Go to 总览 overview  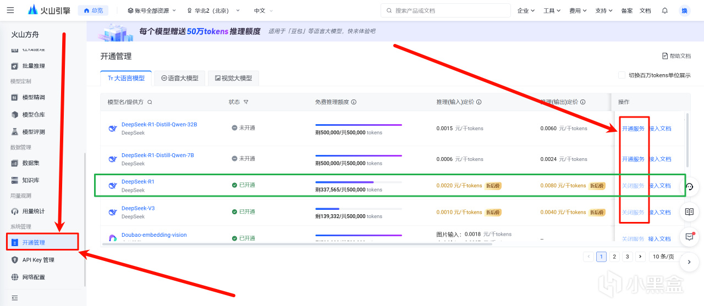pos(94,10)
